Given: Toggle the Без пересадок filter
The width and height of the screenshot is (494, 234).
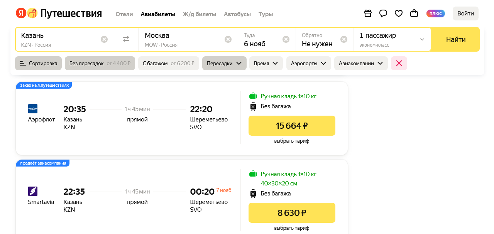Looking at the screenshot, I should pos(100,63).
